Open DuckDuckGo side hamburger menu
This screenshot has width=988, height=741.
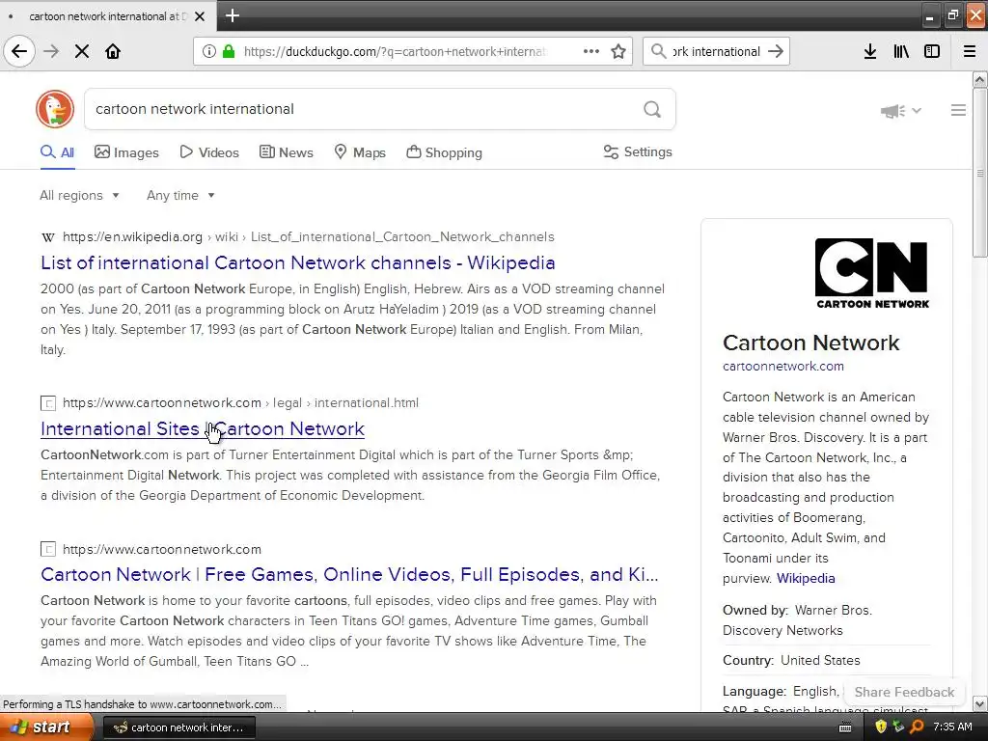click(958, 110)
